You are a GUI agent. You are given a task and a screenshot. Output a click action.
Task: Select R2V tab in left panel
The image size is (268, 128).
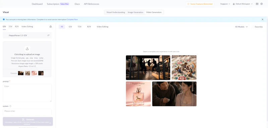pyautogui.click(x=17, y=27)
